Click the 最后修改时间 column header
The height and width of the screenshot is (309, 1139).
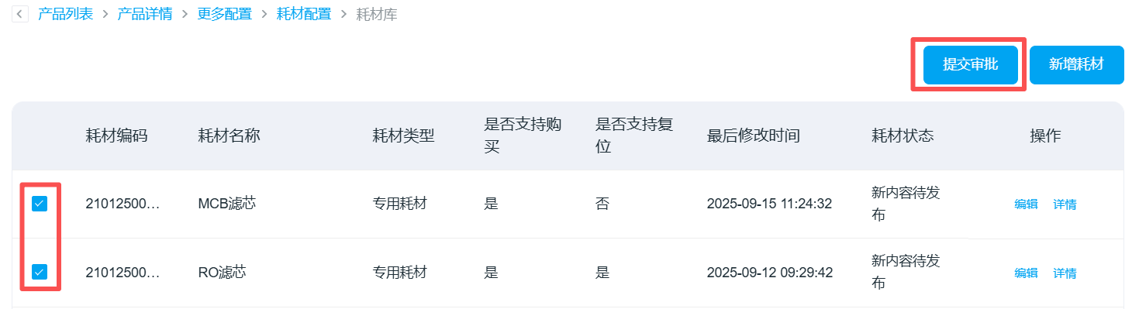(754, 136)
